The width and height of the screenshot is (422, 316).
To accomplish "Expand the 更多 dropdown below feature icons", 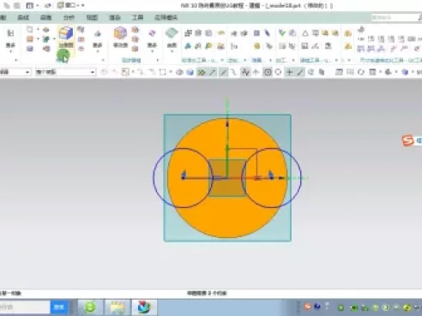I will pos(98,47).
